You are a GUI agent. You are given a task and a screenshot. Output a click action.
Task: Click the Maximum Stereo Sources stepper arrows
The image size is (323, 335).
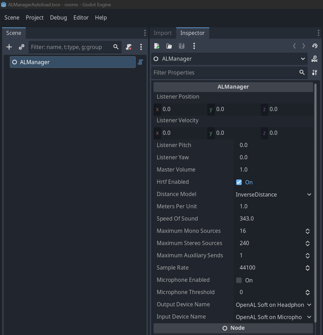point(308,243)
